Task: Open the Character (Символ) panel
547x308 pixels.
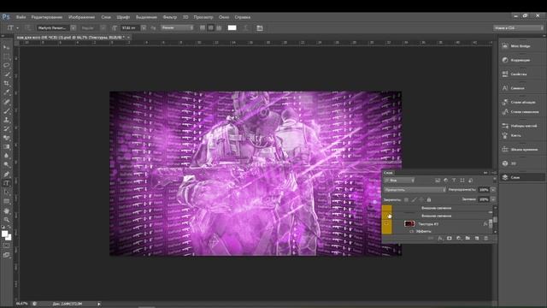Action: click(520, 88)
